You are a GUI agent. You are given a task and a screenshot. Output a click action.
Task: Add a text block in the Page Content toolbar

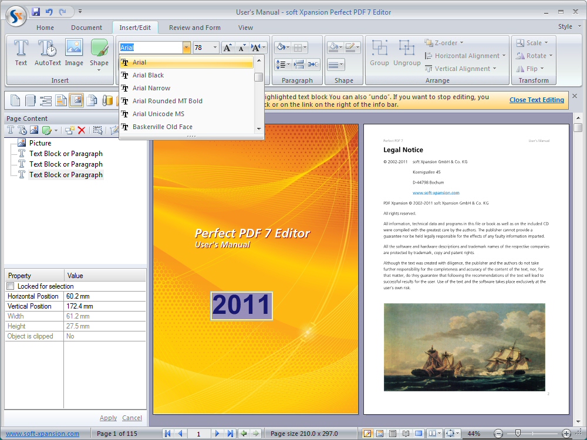[11, 130]
